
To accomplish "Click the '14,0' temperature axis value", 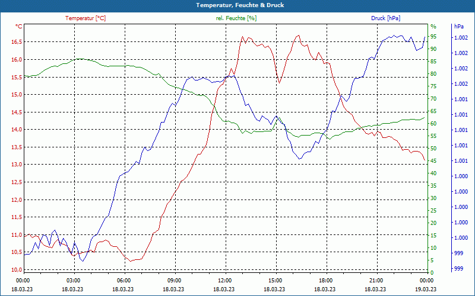I will (17, 130).
